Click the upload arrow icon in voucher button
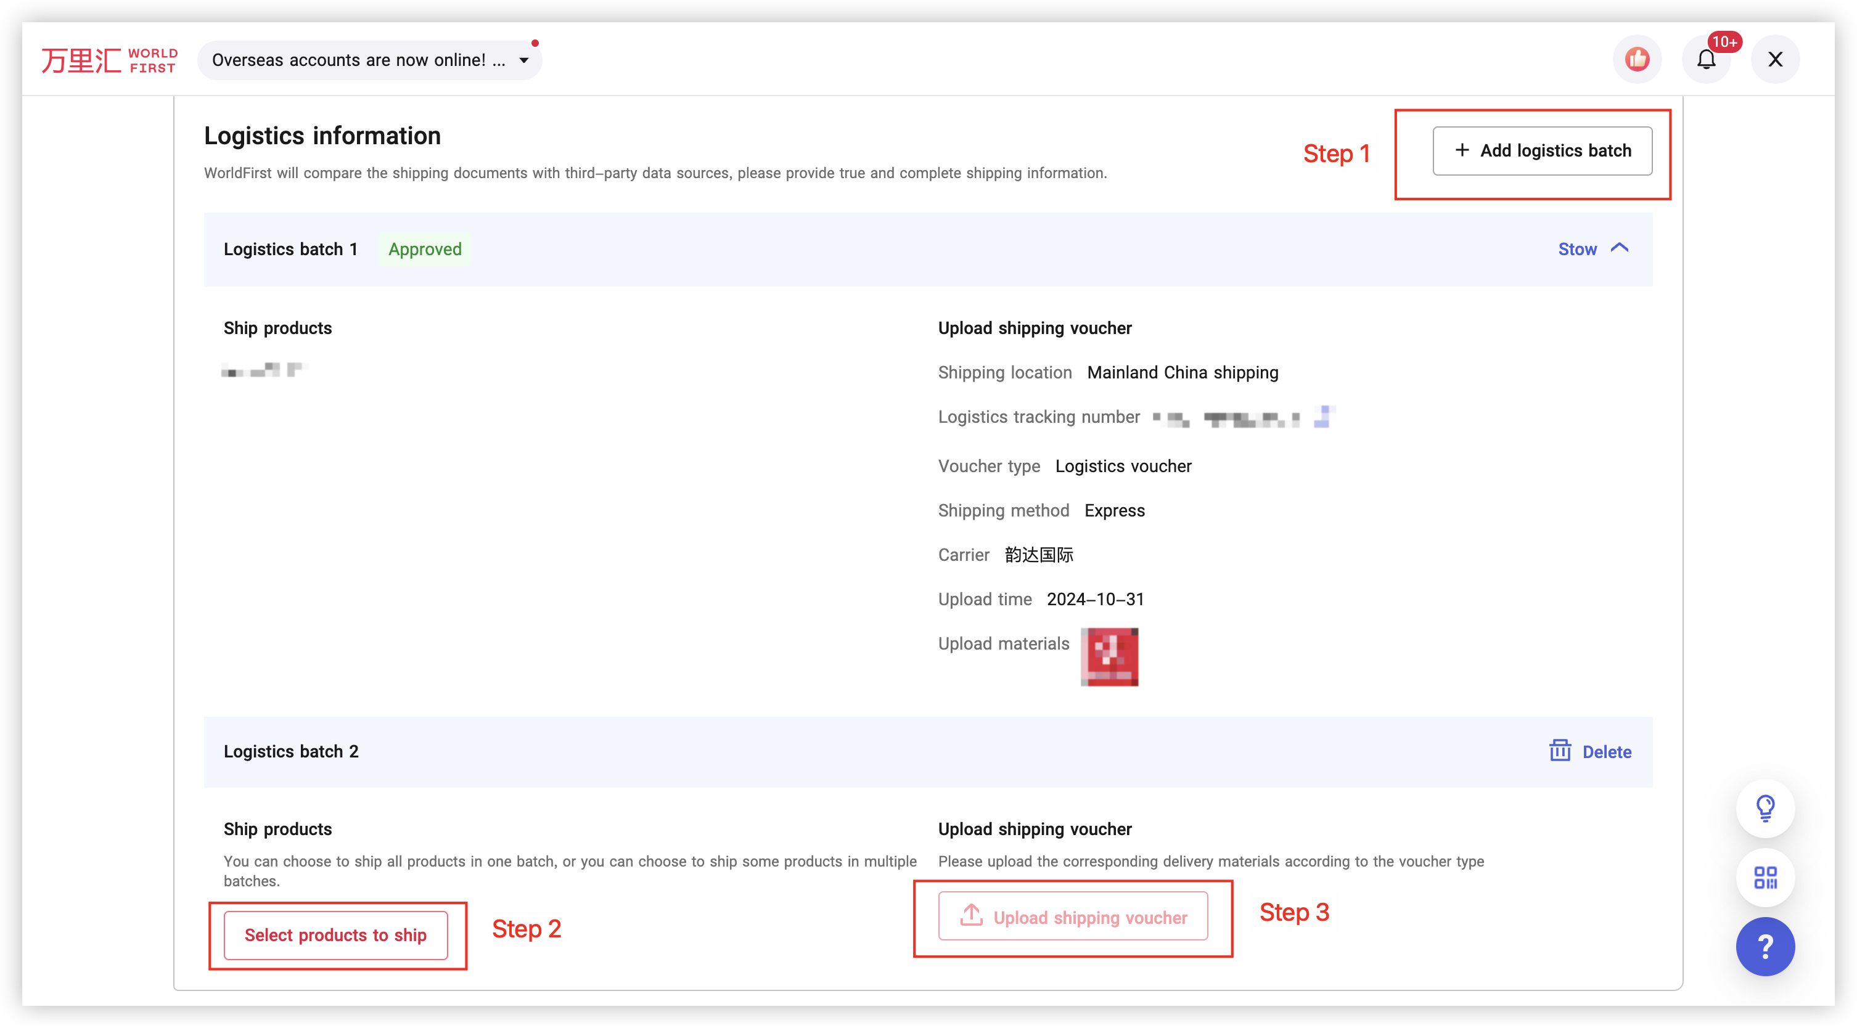The height and width of the screenshot is (1028, 1857). coord(971,915)
